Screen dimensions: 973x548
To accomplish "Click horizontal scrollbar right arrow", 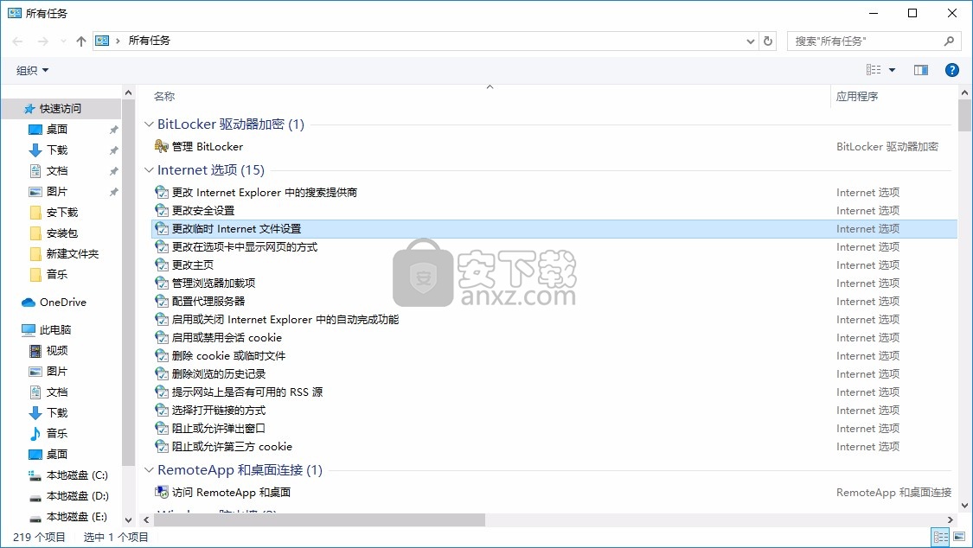I will tap(950, 519).
